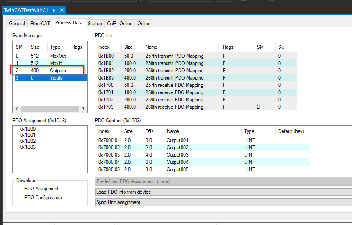Select PDO content entry Output003
This screenshot has height=225, width=352.
coord(203,155)
